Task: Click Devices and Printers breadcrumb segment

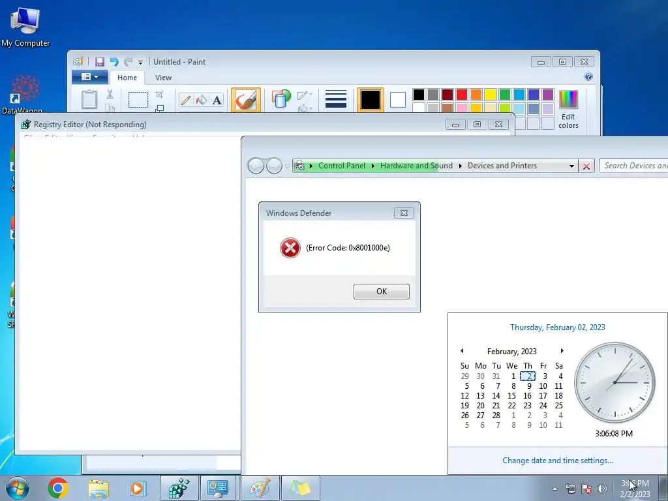Action: [502, 166]
